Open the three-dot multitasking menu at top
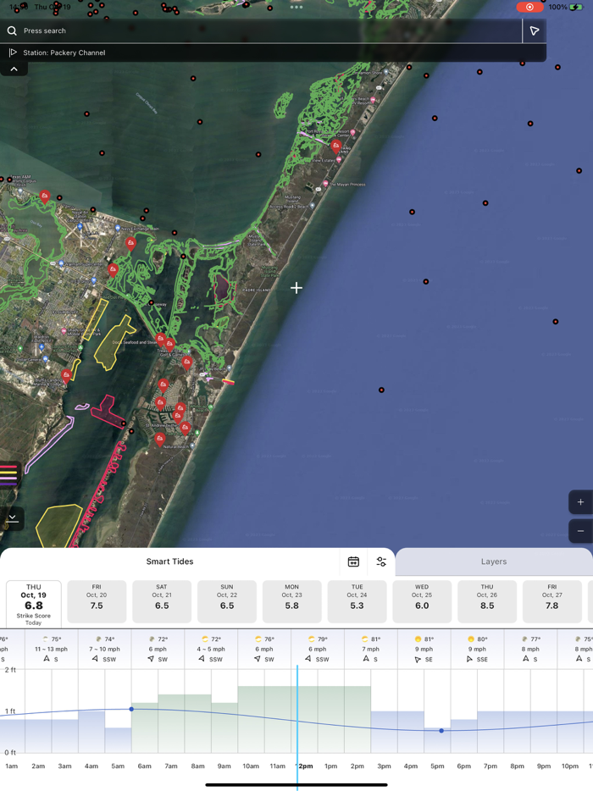Screen dimensions: 593x791 pyautogui.click(x=296, y=7)
